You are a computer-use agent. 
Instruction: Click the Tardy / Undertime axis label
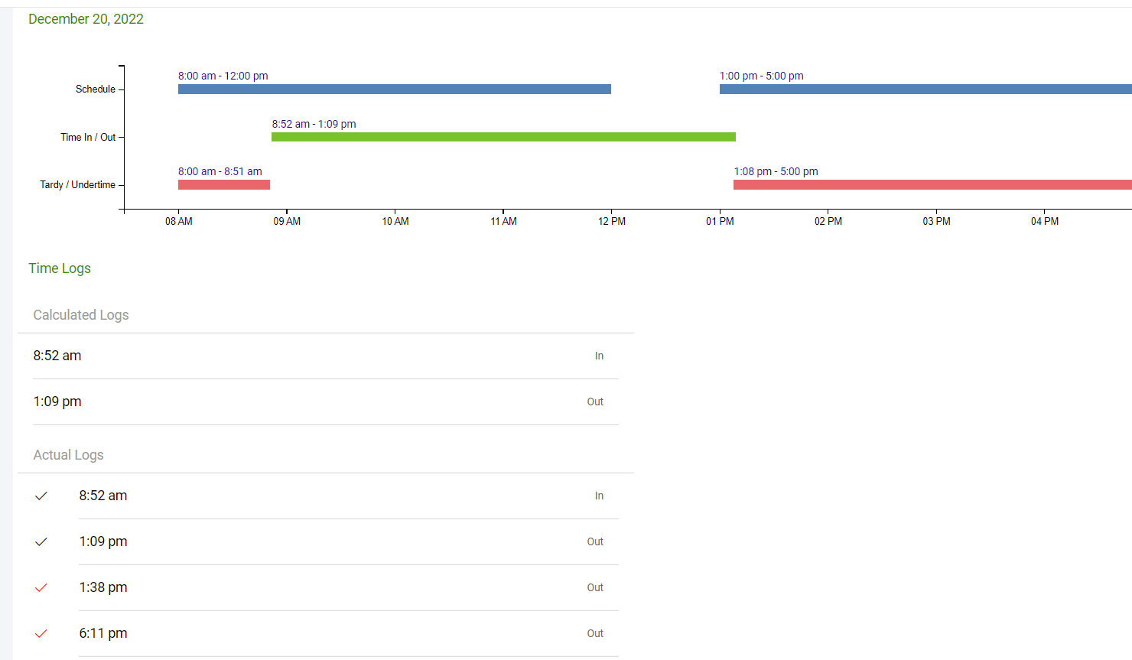click(77, 184)
